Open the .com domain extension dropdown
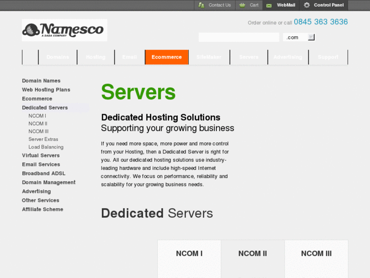Screen dimensions: 370x278 tap(299, 37)
